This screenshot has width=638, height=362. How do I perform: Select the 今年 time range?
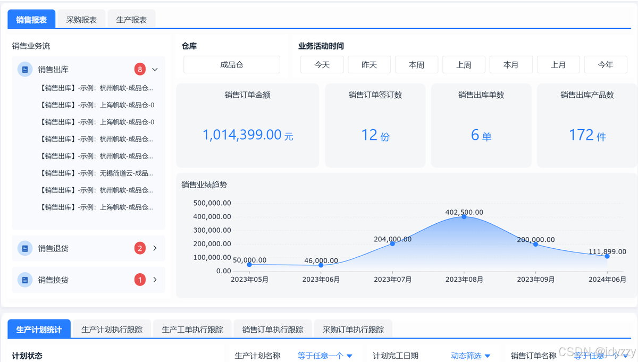point(606,65)
